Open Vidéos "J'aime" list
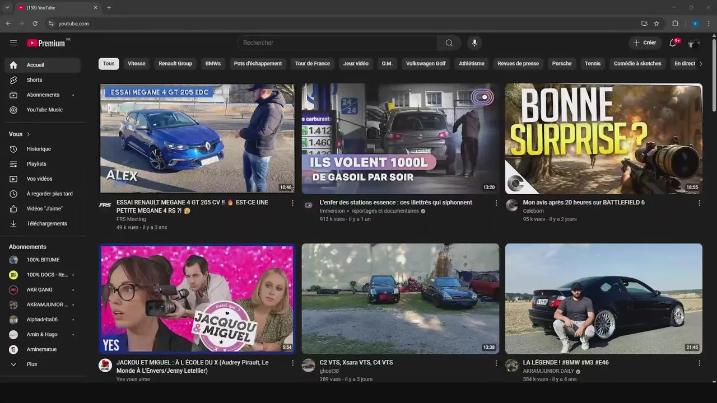The image size is (717, 403). coord(43,209)
